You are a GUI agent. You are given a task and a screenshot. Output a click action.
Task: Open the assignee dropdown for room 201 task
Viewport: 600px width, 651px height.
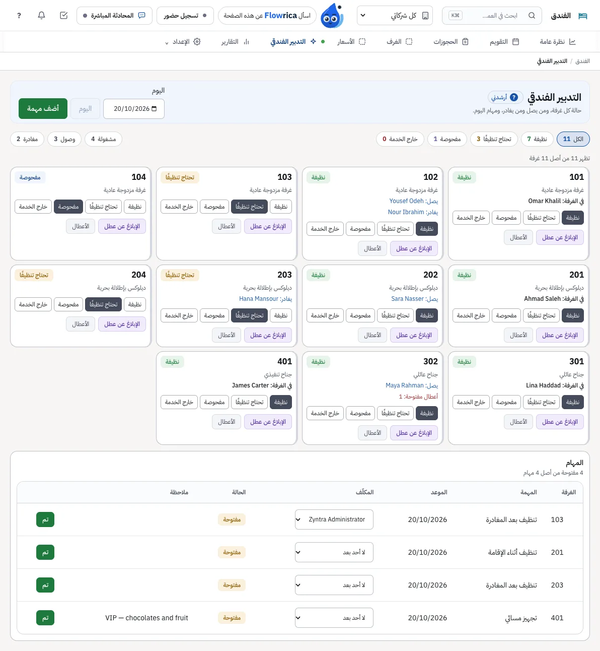coord(334,552)
